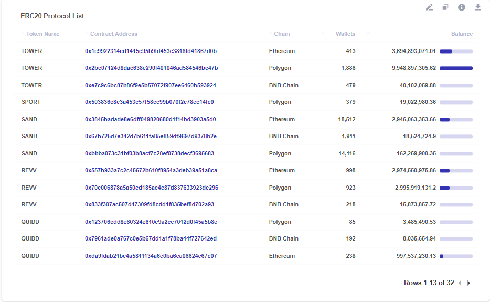Viewport: 490px width, 302px height.
Task: Sort by Token Name column
Action: click(x=43, y=34)
